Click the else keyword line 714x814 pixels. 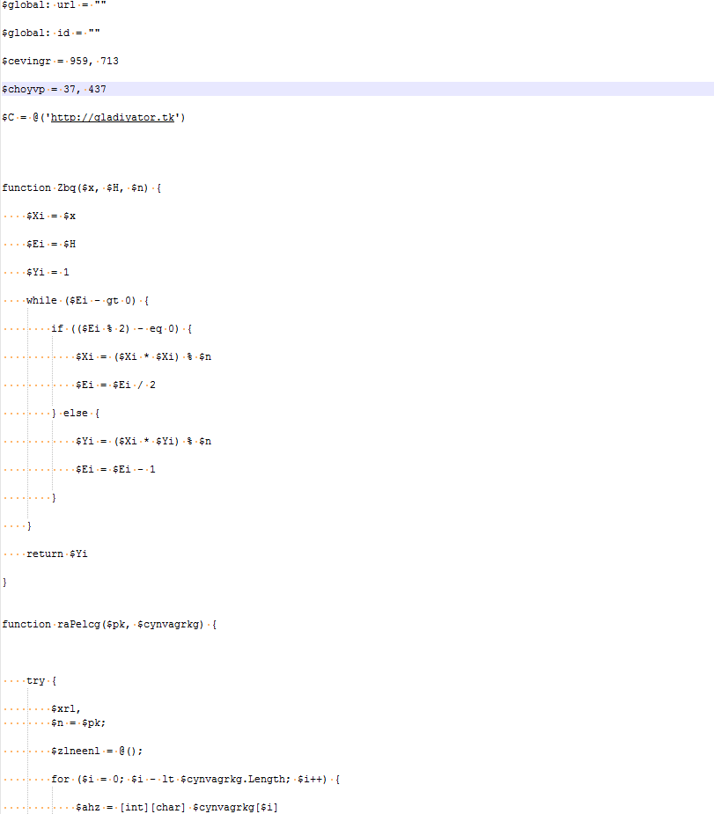pyautogui.click(x=76, y=413)
